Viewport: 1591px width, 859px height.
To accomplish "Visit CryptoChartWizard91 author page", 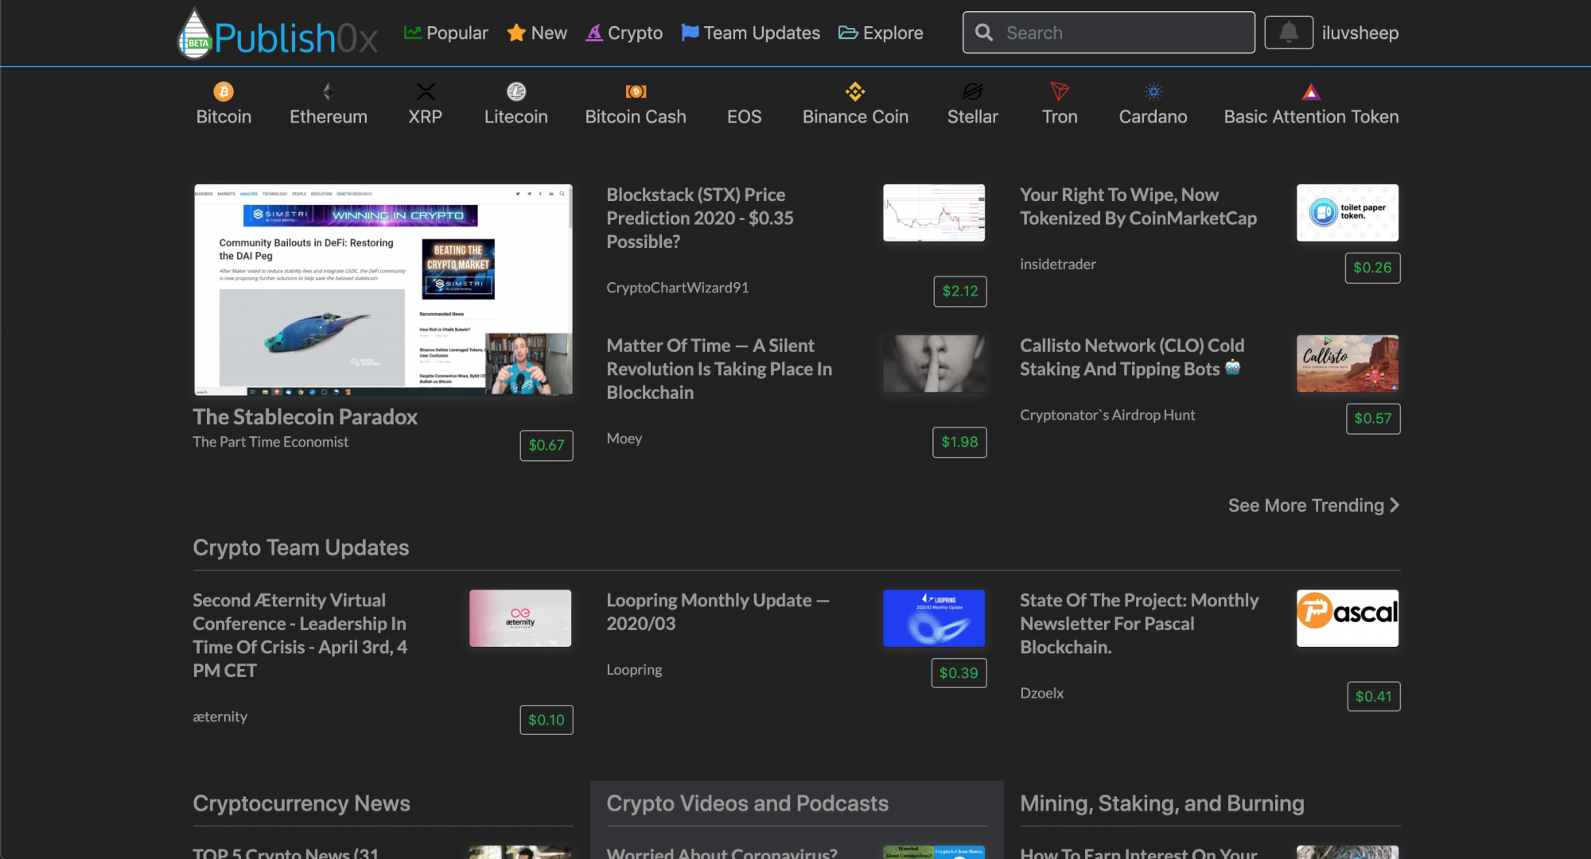I will (678, 288).
